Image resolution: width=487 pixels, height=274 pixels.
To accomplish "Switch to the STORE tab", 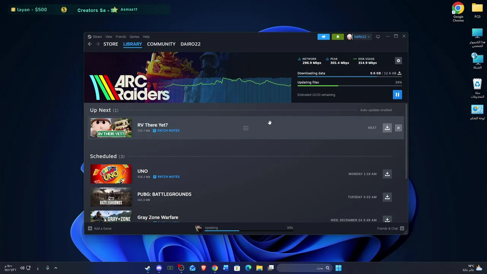I will coord(111,44).
